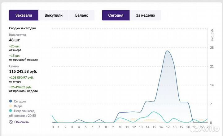Switch period to За неделю

(145, 15)
